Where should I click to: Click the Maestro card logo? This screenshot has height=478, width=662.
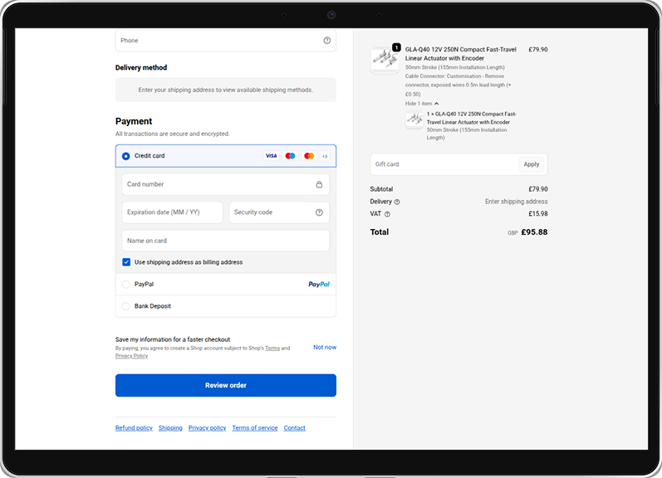point(290,156)
